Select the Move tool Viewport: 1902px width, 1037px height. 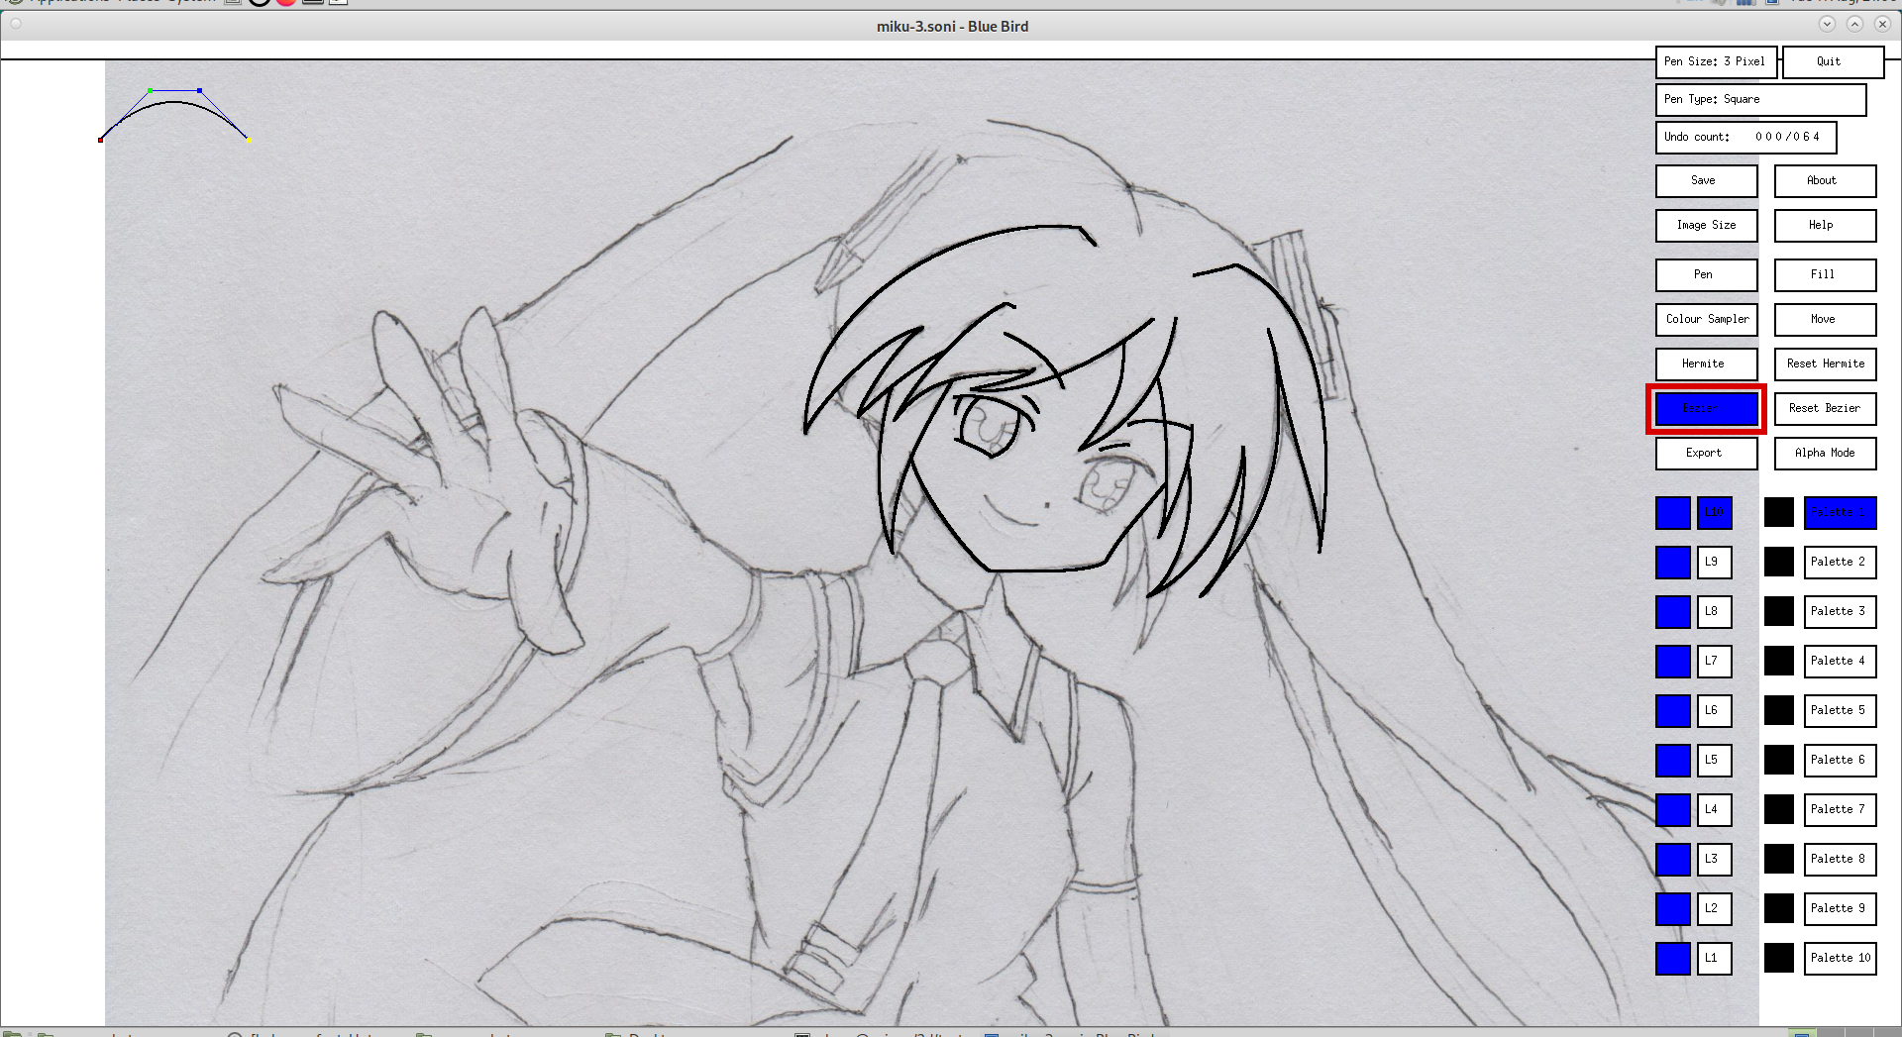(x=1825, y=320)
